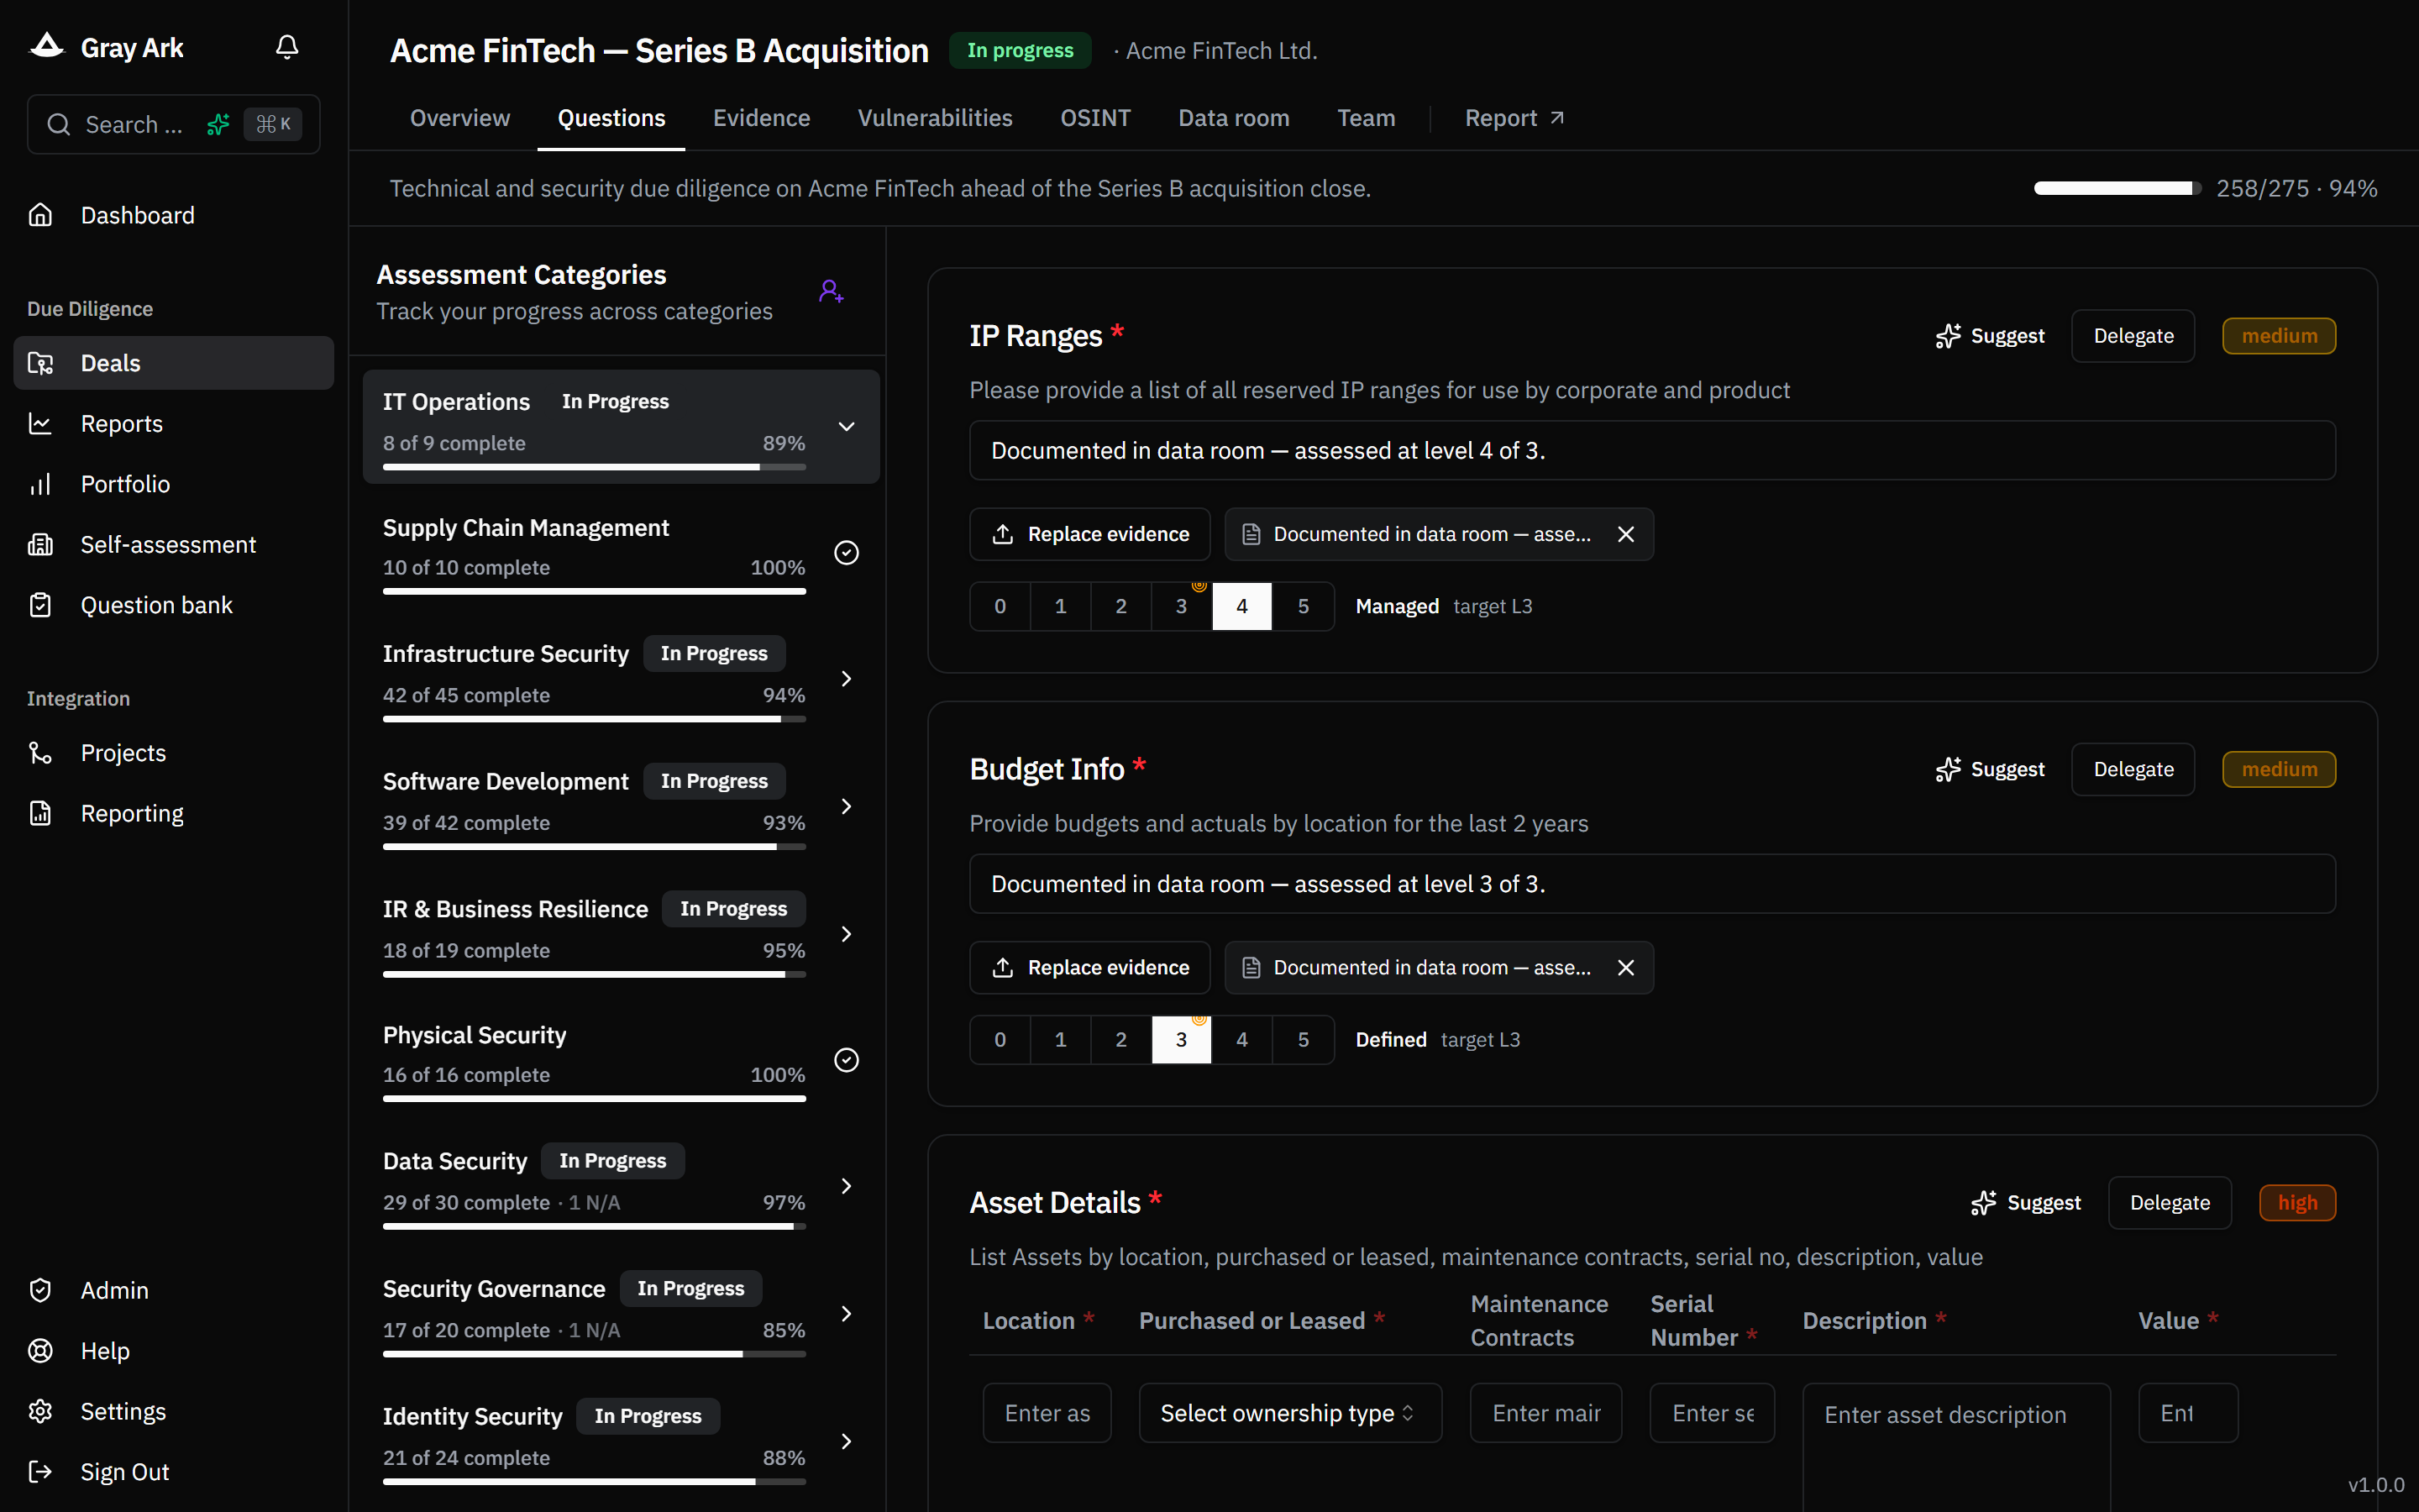Open the notifications bell
The width and height of the screenshot is (2419, 1512).
click(287, 47)
